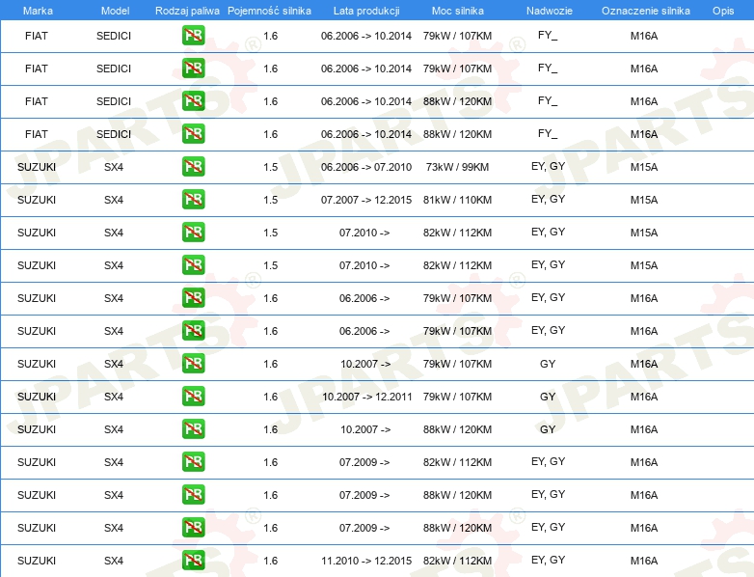This screenshot has width=754, height=577.
Task: Click SX4 in the 73kW / 99KM row
Action: click(x=114, y=167)
